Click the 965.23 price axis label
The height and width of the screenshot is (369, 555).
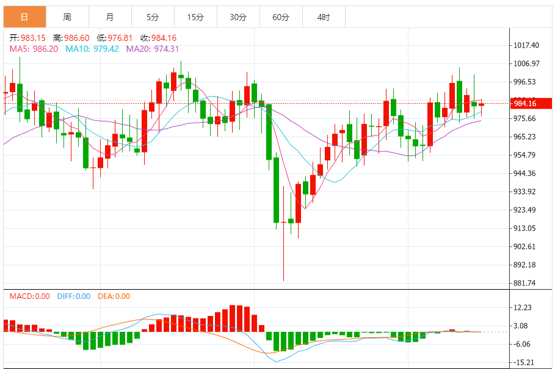(x=524, y=137)
